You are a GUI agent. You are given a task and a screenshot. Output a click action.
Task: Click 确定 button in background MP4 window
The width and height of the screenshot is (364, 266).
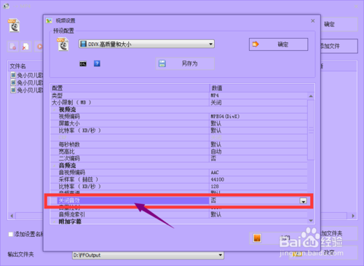339,24
